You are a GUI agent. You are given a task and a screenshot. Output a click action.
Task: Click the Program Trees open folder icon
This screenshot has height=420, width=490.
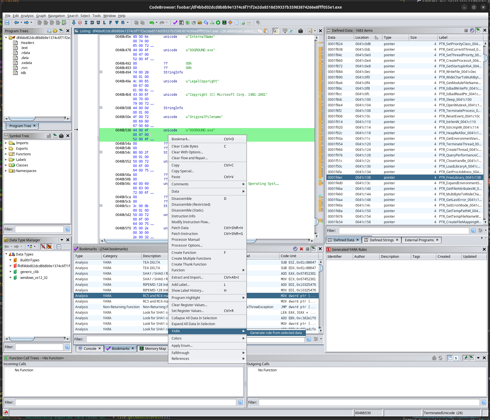point(55,31)
